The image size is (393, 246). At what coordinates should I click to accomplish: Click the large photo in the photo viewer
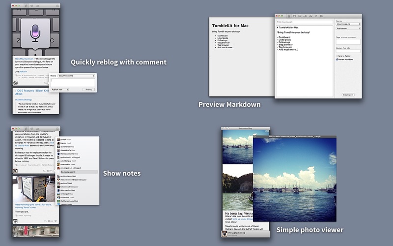[x=295, y=180]
